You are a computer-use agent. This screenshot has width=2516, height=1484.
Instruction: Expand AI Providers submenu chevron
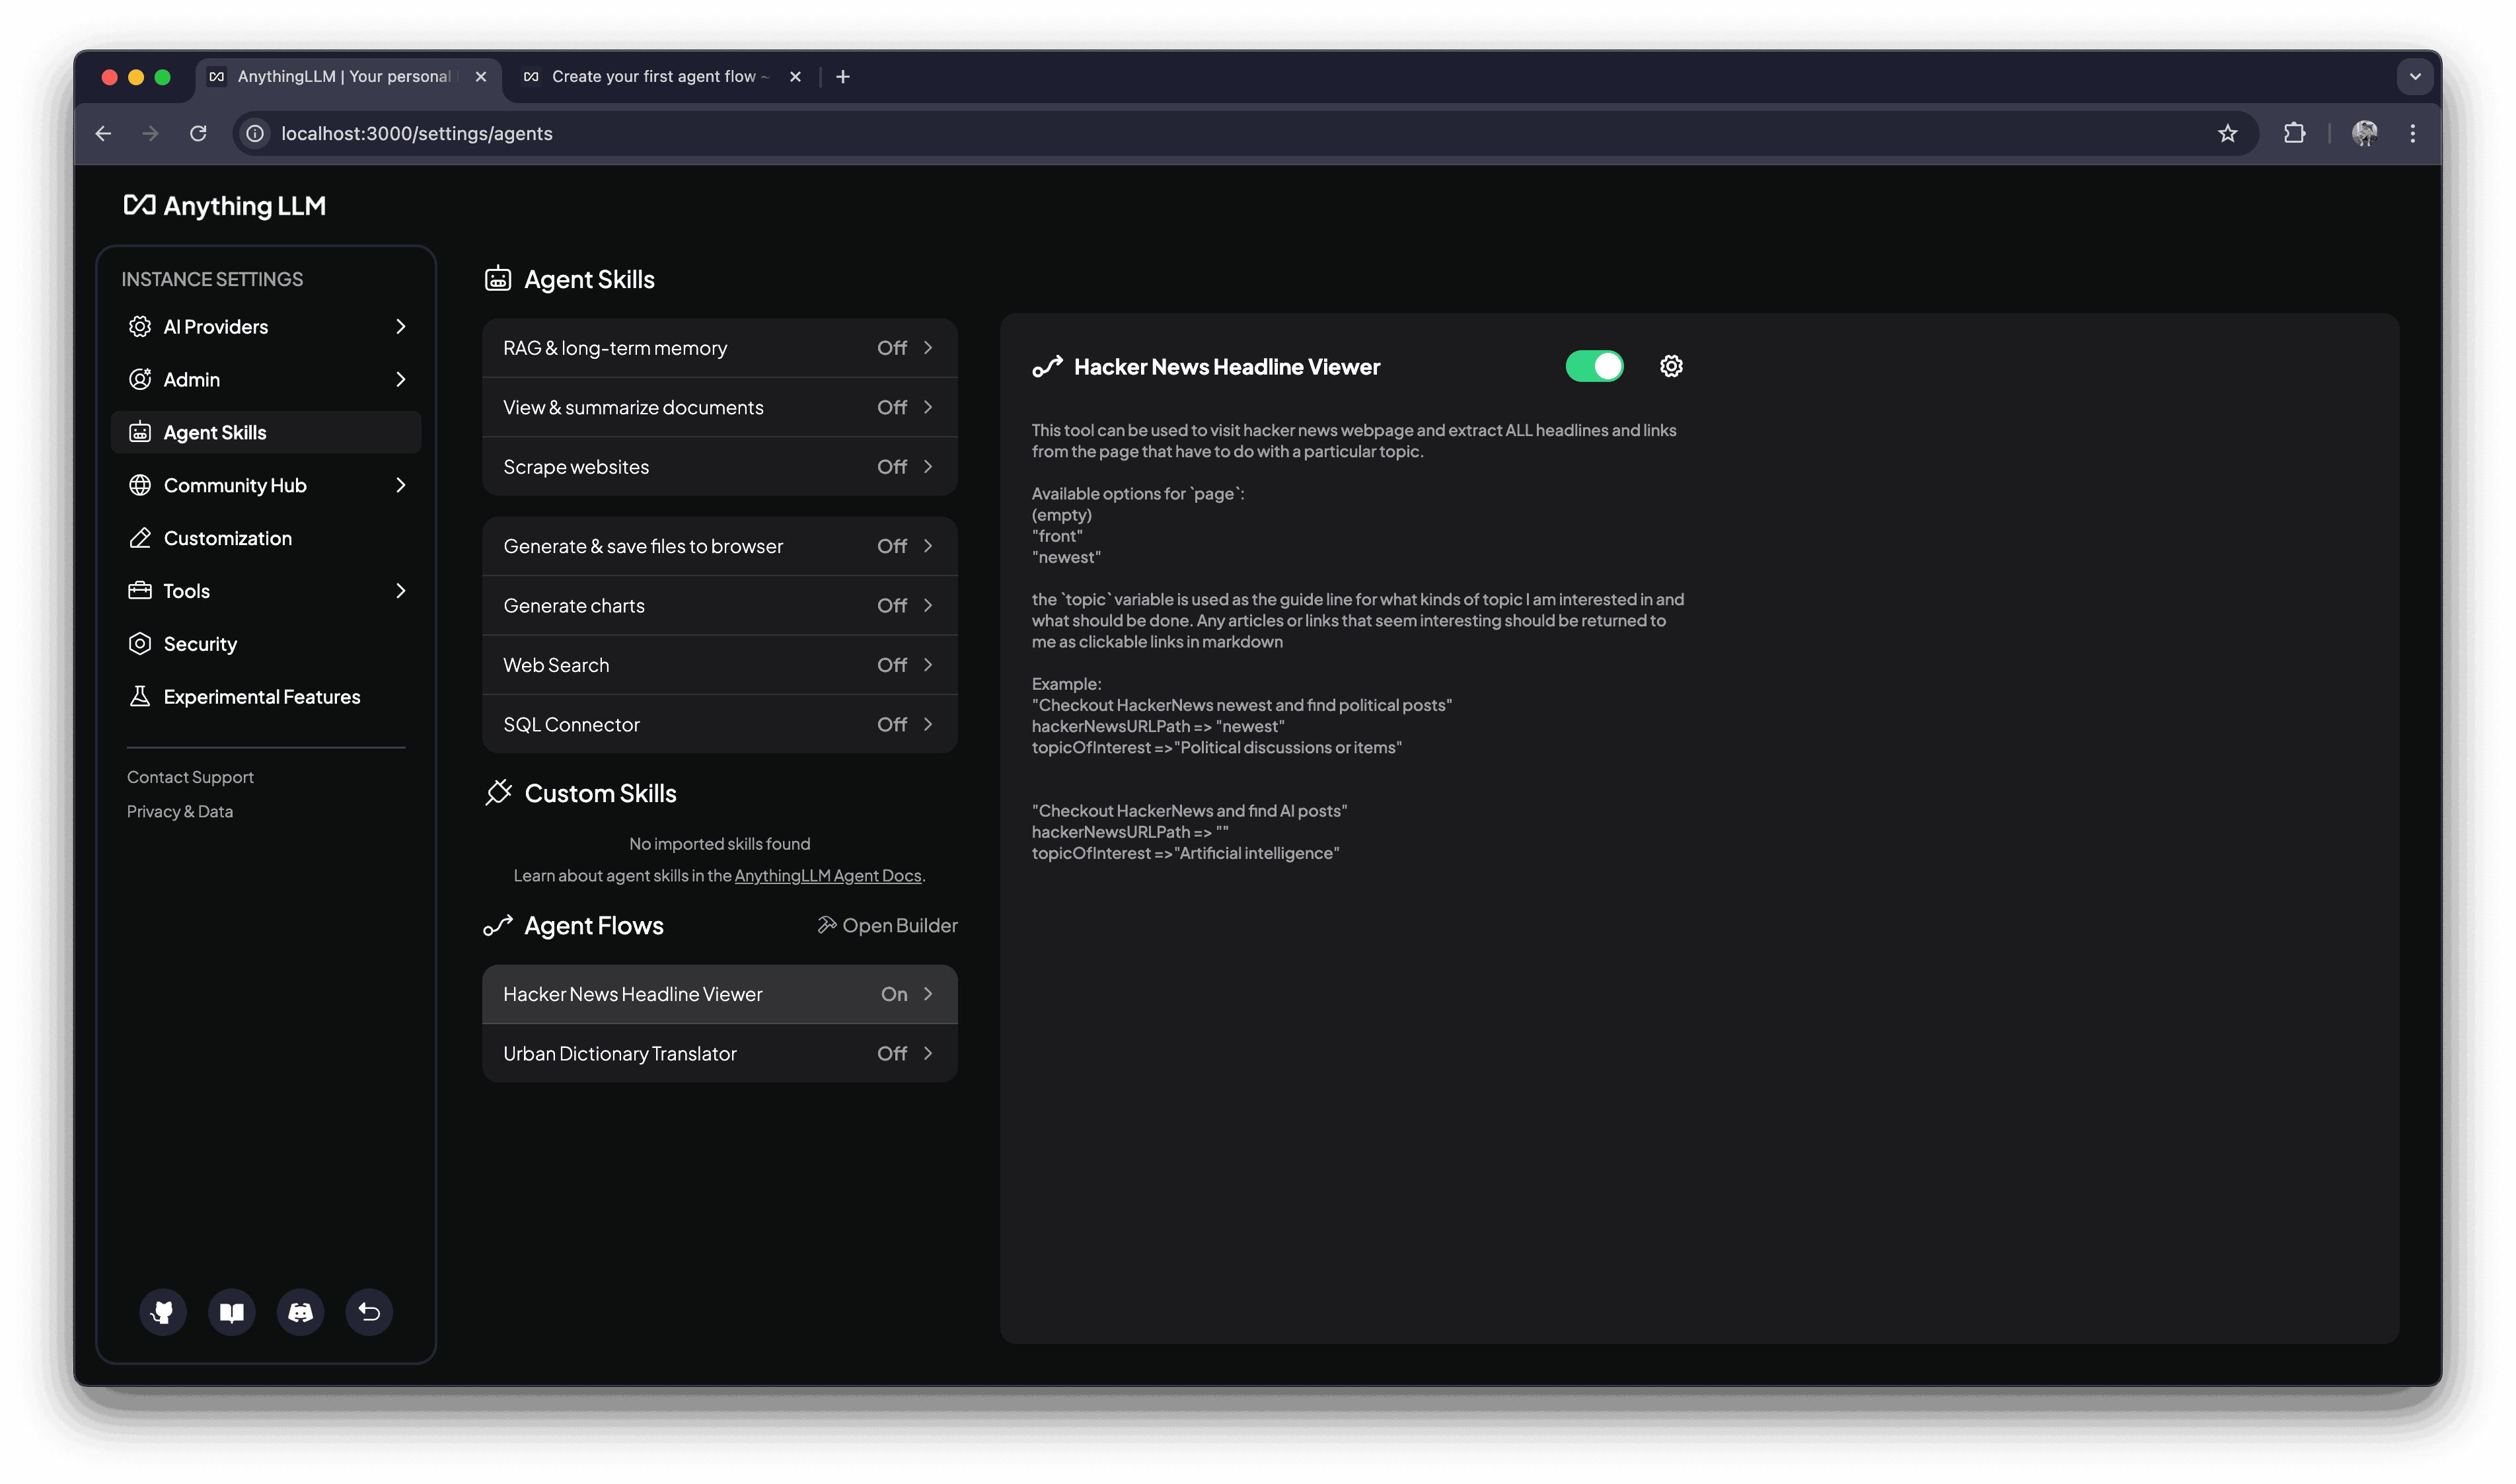401,327
